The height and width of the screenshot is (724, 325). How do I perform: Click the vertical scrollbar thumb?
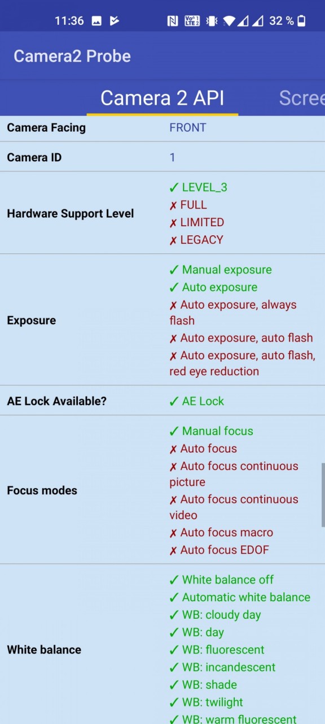(323, 495)
